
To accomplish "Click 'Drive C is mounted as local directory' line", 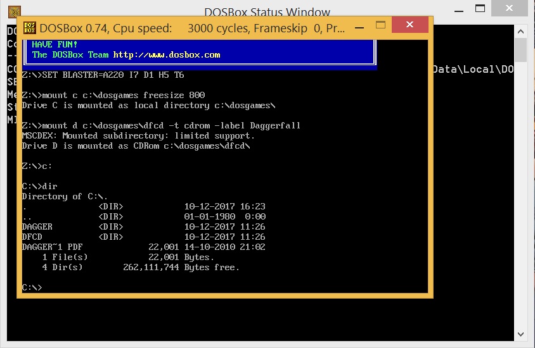I will (148, 105).
